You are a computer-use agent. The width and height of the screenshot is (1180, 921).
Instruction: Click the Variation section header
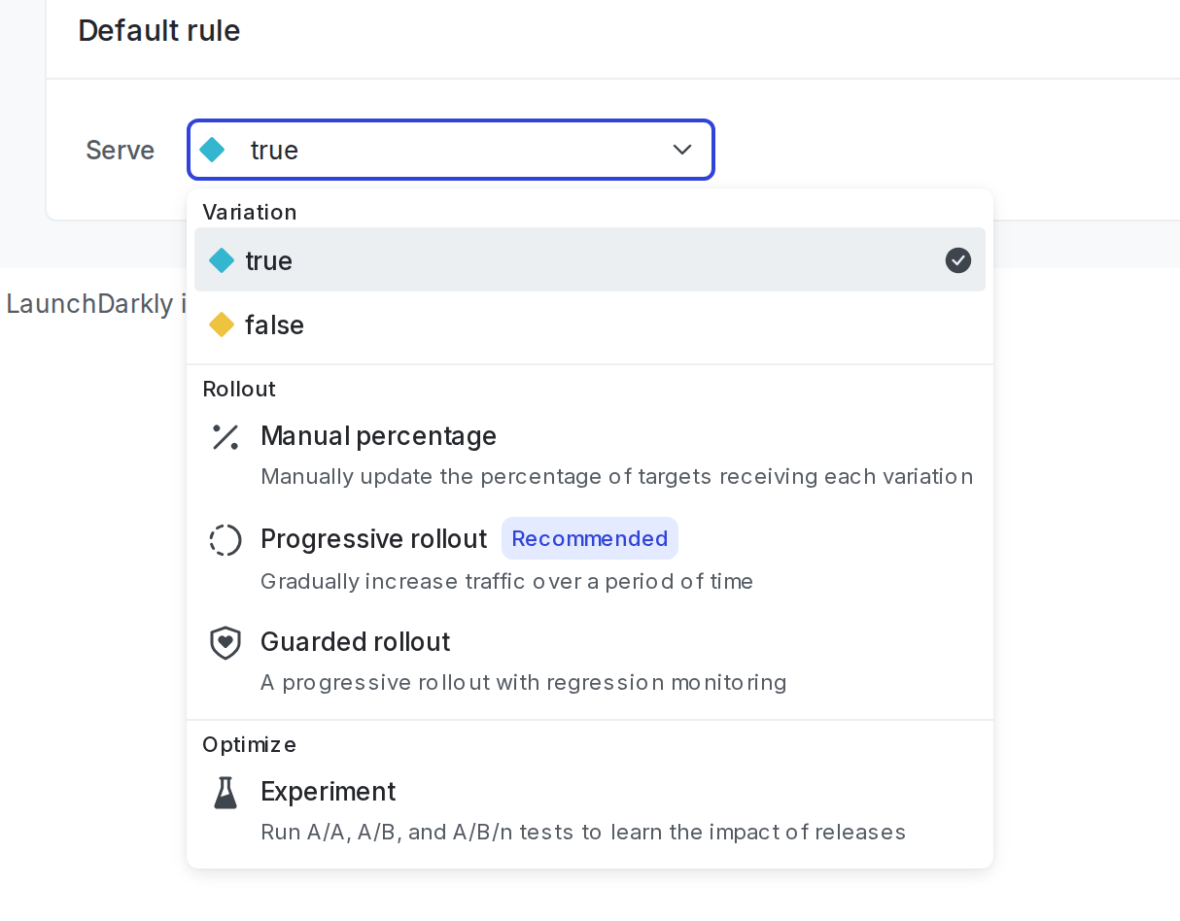(250, 212)
